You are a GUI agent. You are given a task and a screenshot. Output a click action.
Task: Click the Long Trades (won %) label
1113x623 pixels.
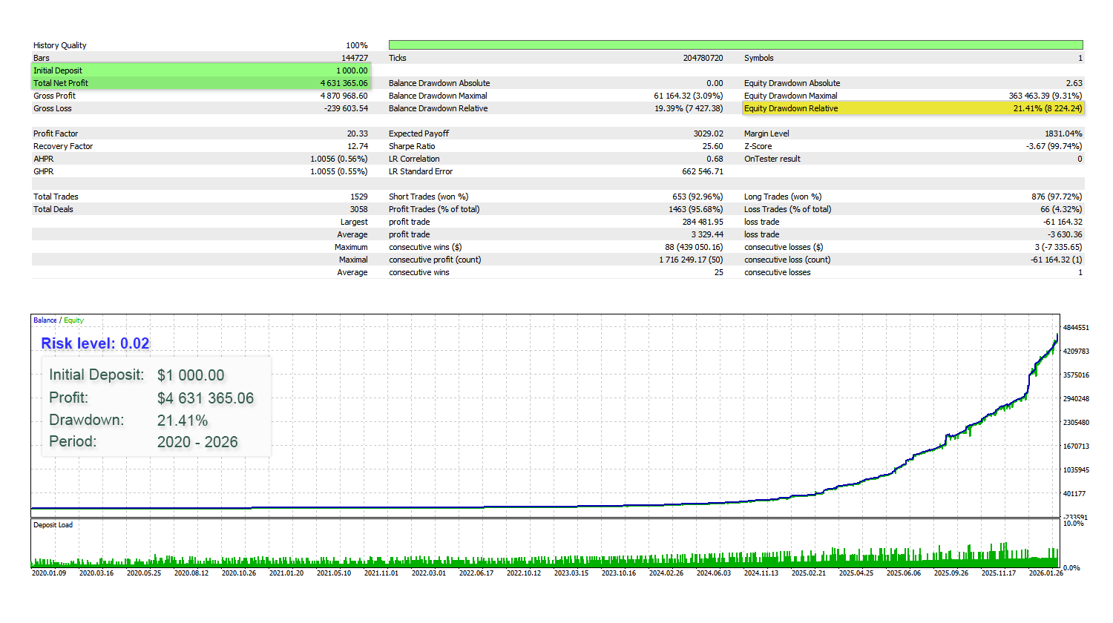click(783, 197)
